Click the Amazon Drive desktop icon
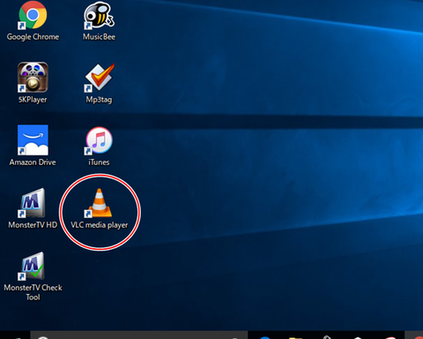This screenshot has width=423, height=339. tap(33, 140)
